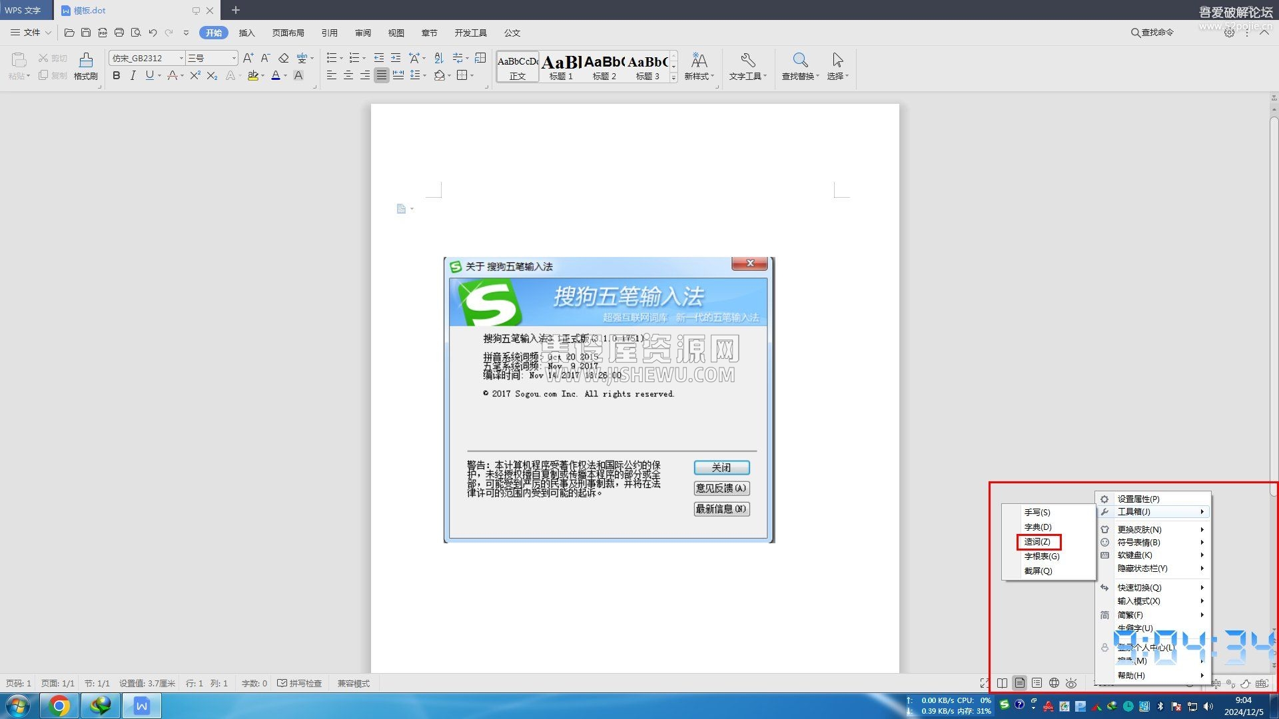Open the 文件 menu dropdown

tap(31, 33)
